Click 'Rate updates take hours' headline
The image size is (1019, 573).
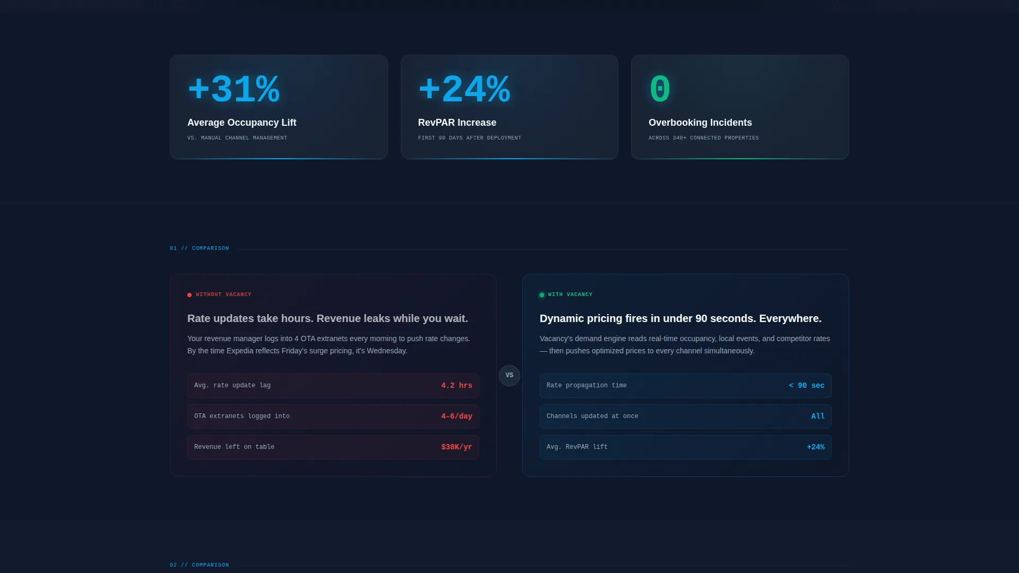[327, 319]
